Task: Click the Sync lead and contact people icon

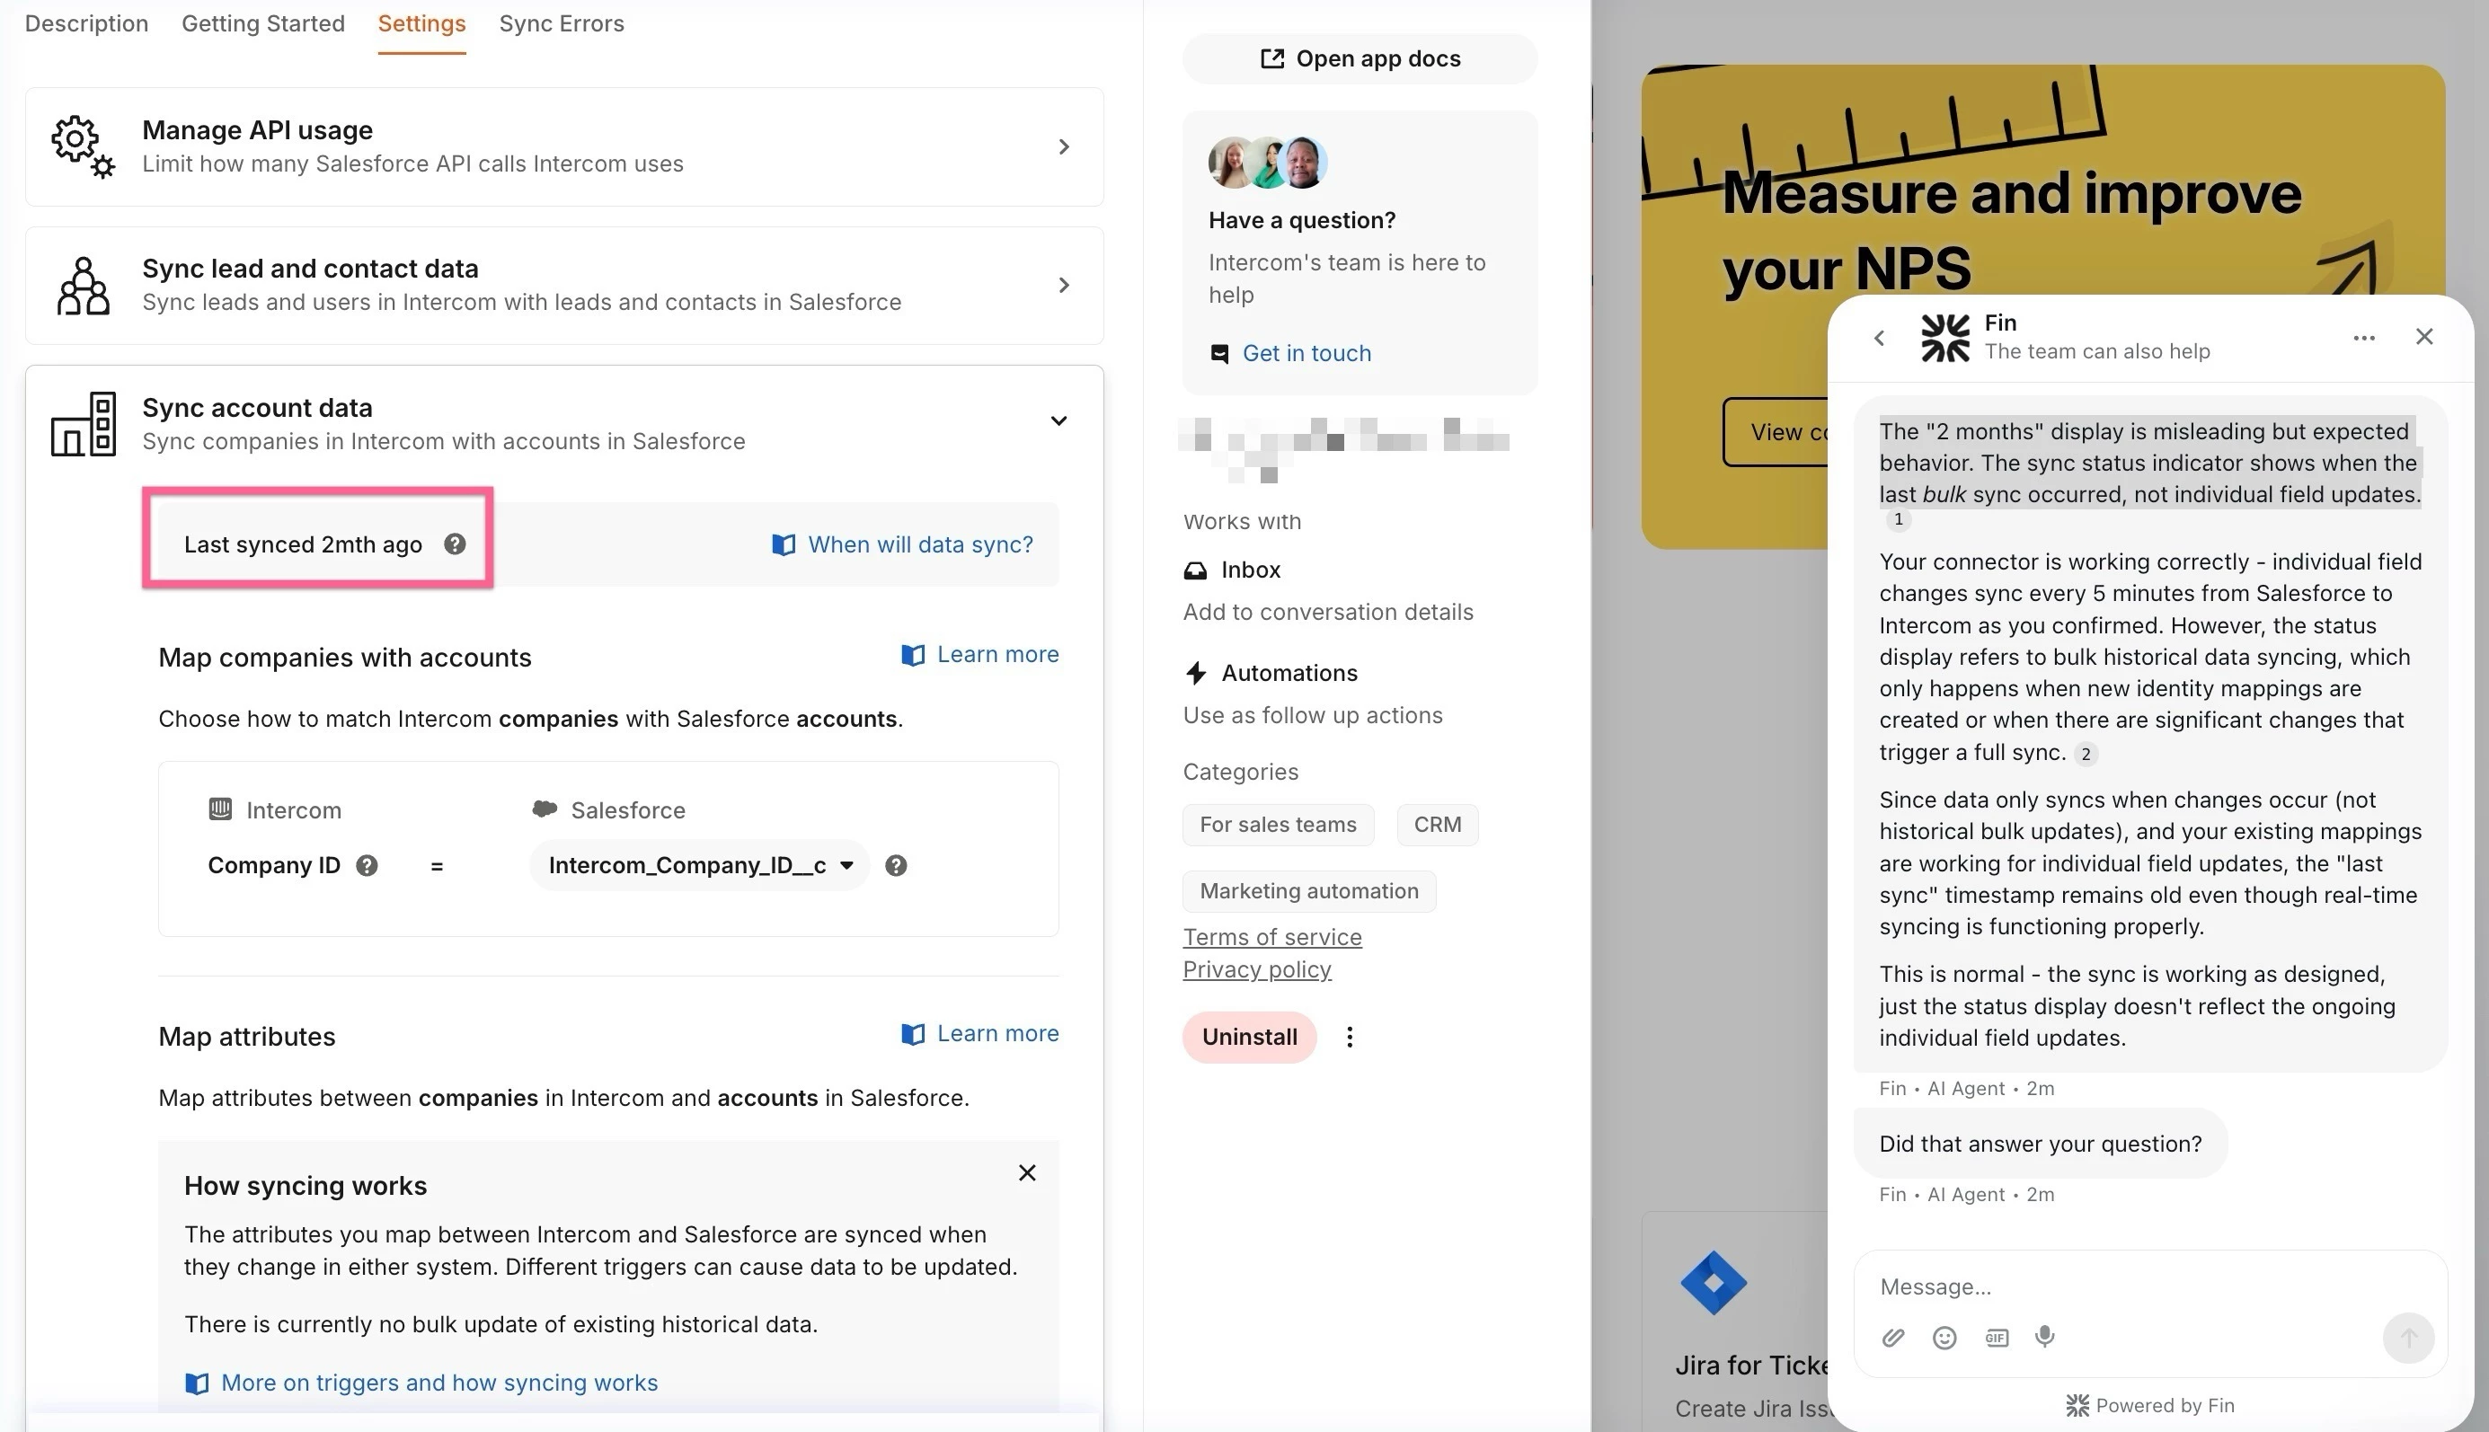Action: pos(83,285)
